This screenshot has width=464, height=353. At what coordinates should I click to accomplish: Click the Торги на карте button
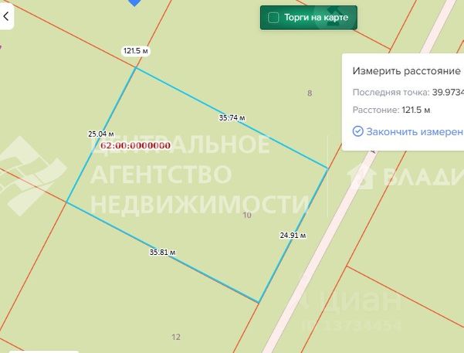309,18
